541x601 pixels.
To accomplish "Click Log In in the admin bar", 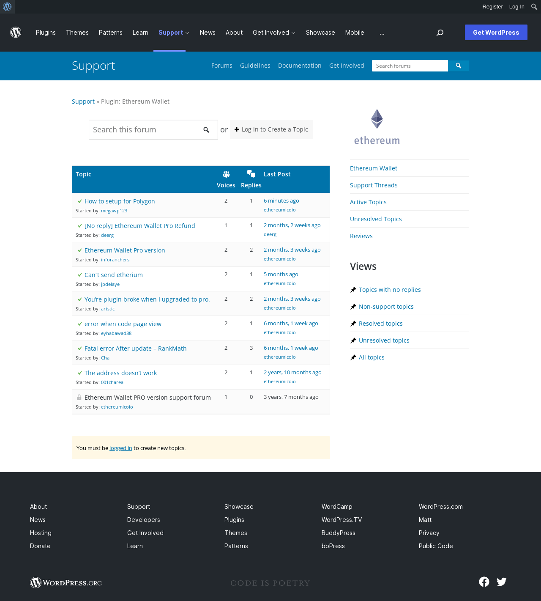I will click(517, 7).
